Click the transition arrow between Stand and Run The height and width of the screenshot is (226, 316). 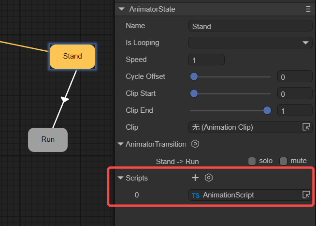[x=65, y=99]
